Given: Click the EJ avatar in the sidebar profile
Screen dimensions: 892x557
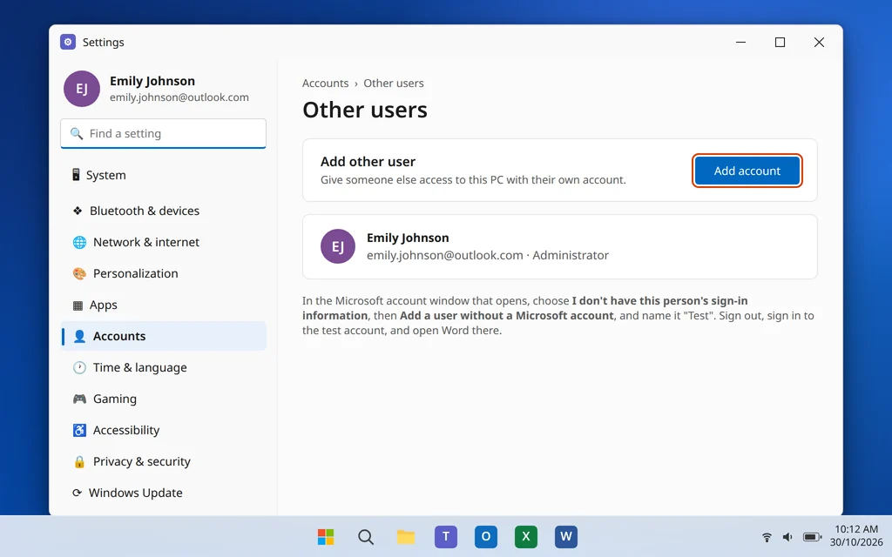Looking at the screenshot, I should 82,89.
